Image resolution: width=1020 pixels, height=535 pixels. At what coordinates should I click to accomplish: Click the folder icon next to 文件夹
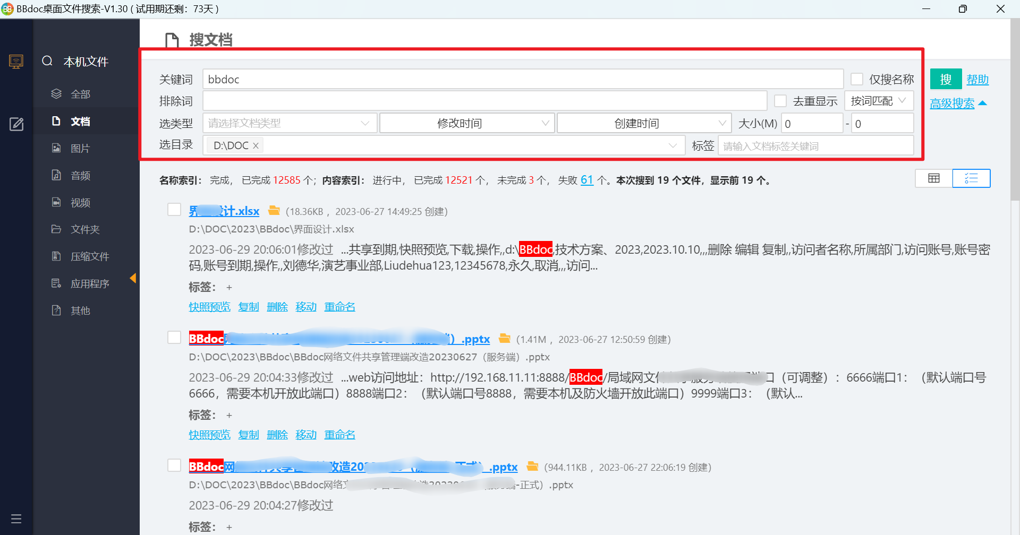click(56, 229)
